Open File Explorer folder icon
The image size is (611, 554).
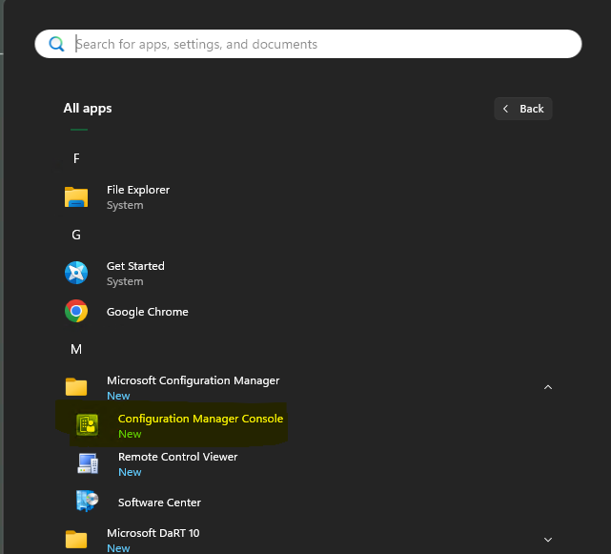pos(76,196)
